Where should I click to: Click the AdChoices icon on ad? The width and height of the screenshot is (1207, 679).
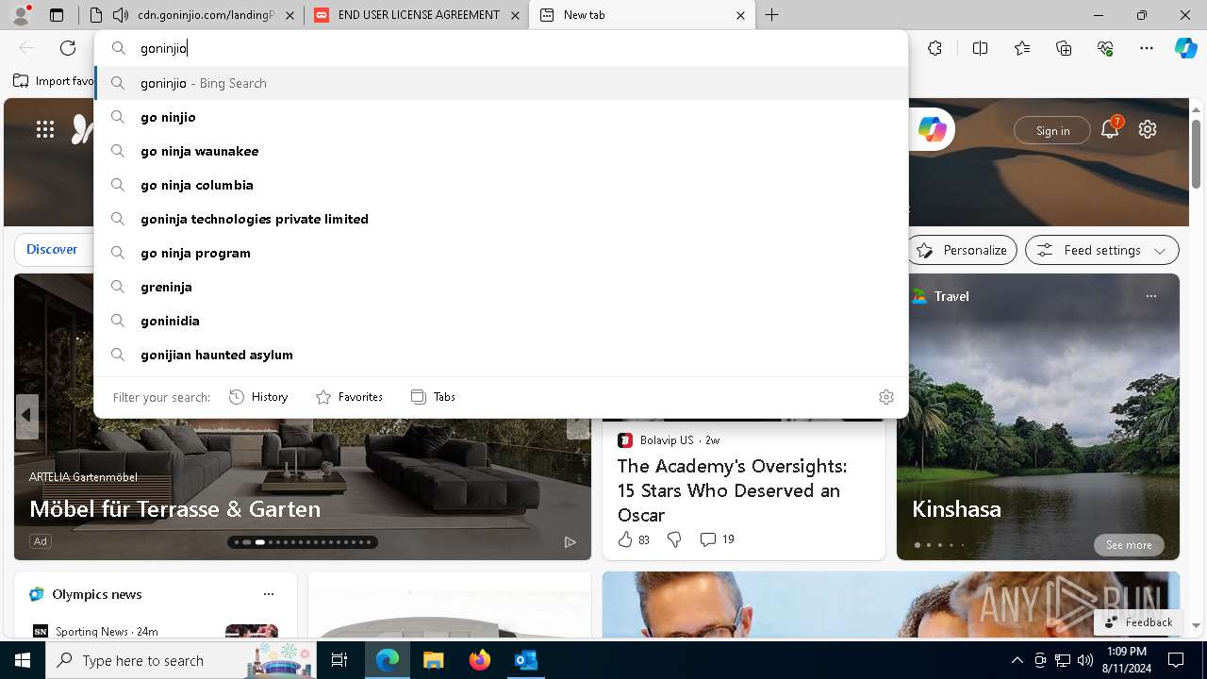tap(570, 541)
